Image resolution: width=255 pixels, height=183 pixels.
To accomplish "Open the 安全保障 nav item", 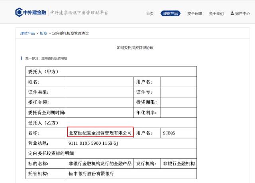I will pos(194,14).
